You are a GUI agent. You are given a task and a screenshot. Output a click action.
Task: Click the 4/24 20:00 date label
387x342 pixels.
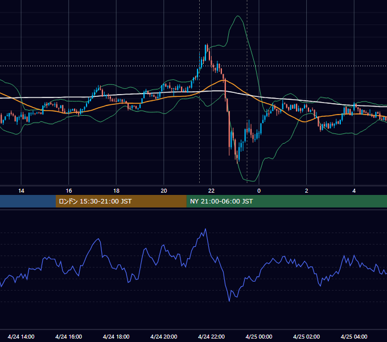164,336
